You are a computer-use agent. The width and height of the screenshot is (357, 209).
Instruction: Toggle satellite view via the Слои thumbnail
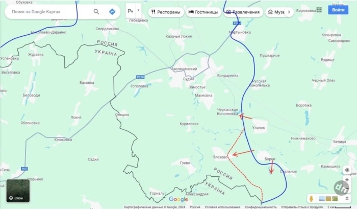(x=18, y=191)
